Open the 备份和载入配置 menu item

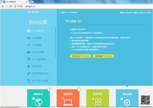click(39, 81)
